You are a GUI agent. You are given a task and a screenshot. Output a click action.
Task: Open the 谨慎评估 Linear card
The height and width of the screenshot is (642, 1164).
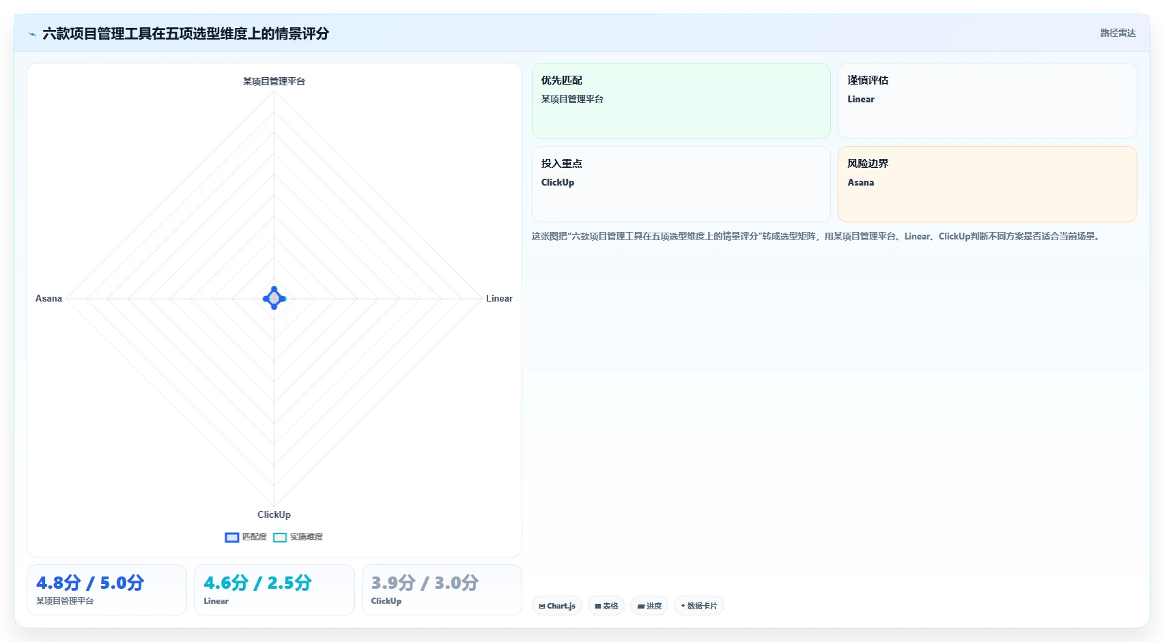[x=987, y=101]
